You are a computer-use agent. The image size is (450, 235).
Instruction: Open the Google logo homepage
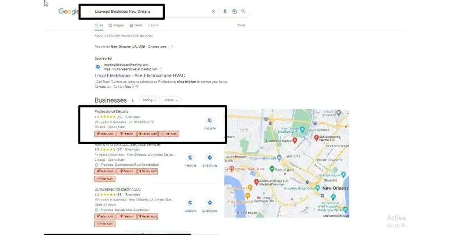(68, 11)
